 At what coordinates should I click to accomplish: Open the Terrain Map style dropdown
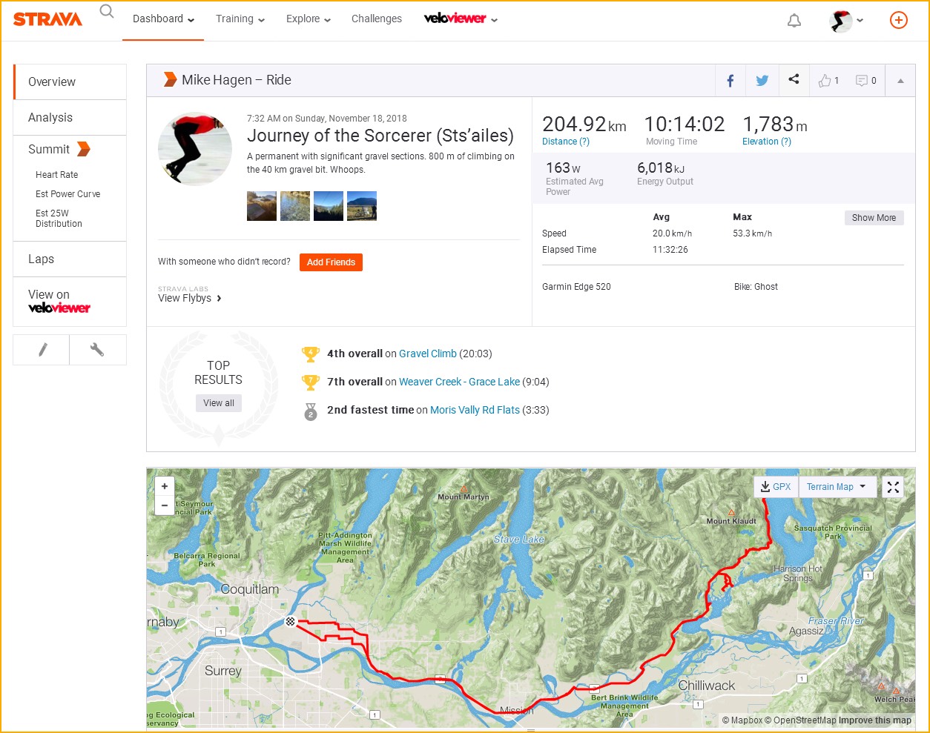[x=837, y=487]
